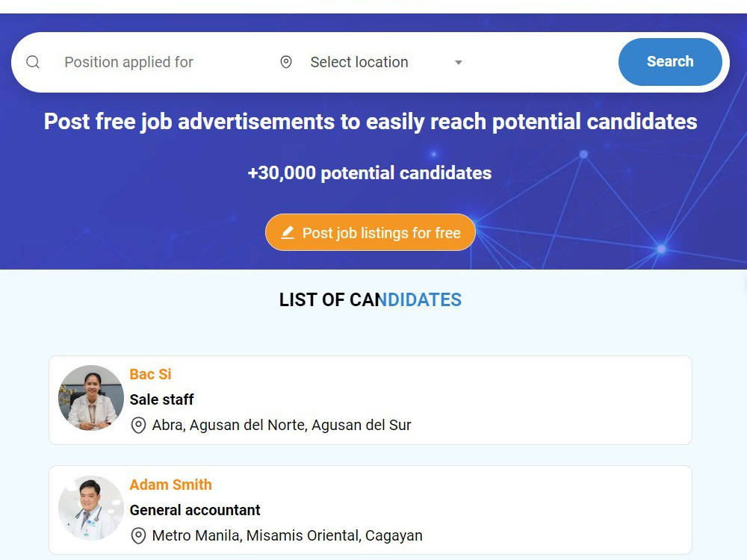Screen dimensions: 747x560
Task: Click the location pin in search bar
Action: (x=286, y=62)
